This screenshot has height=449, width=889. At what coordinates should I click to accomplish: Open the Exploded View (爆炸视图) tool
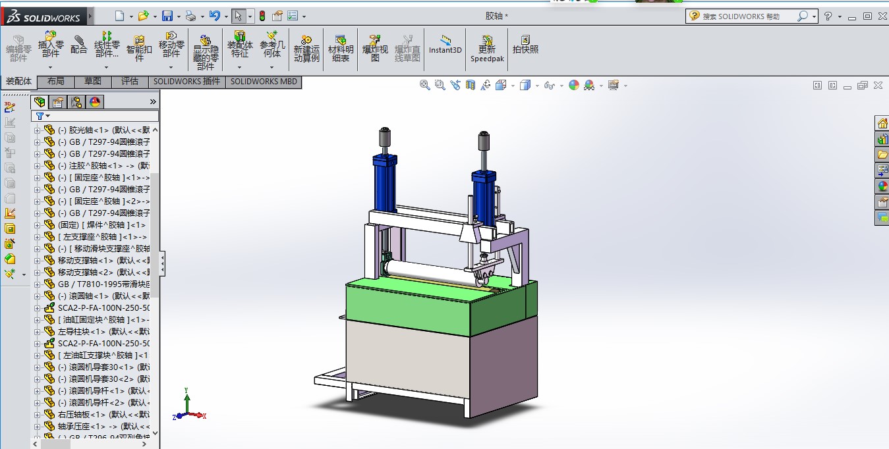click(375, 48)
